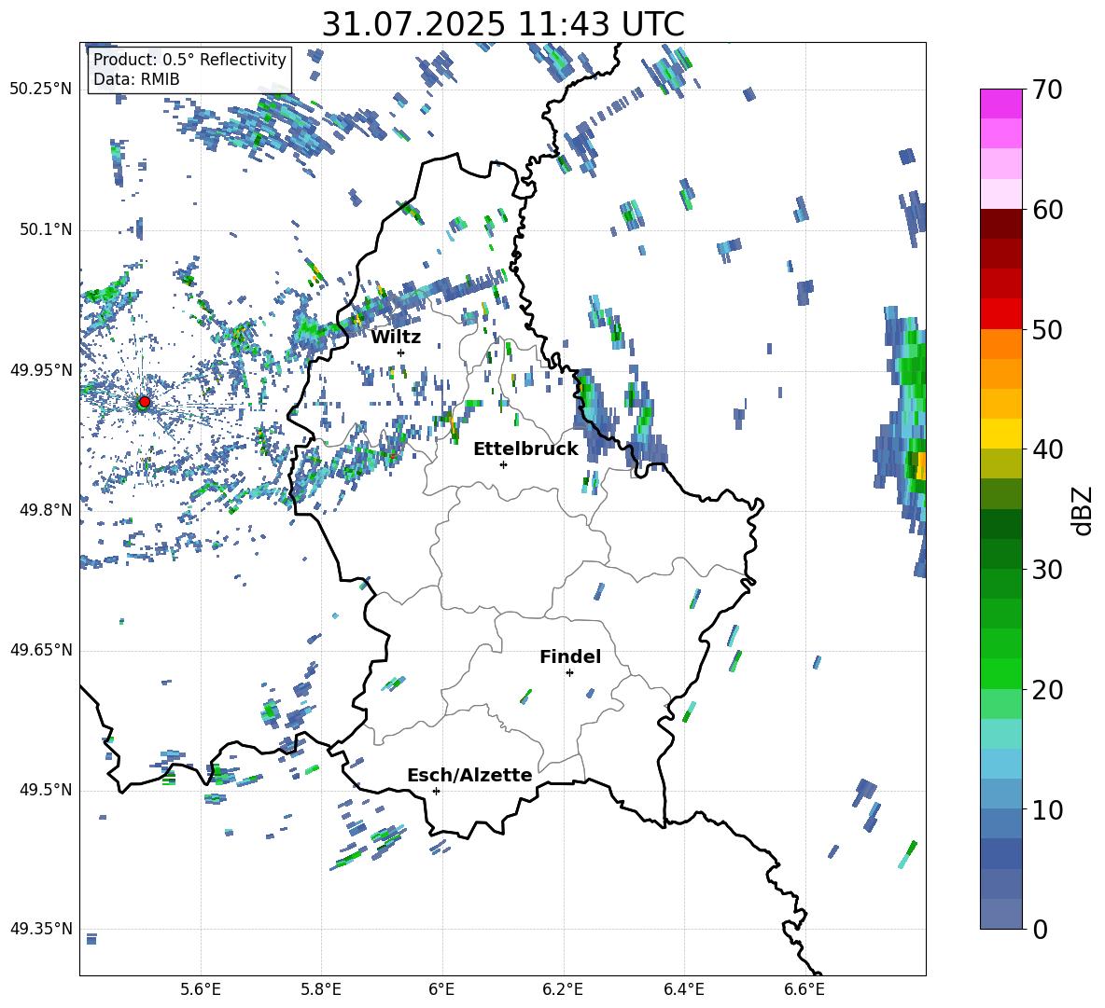This screenshot has width=1105, height=1008.
Task: Click the bright green swatch above 20 dBZ
Action: pyautogui.click(x=1000, y=673)
